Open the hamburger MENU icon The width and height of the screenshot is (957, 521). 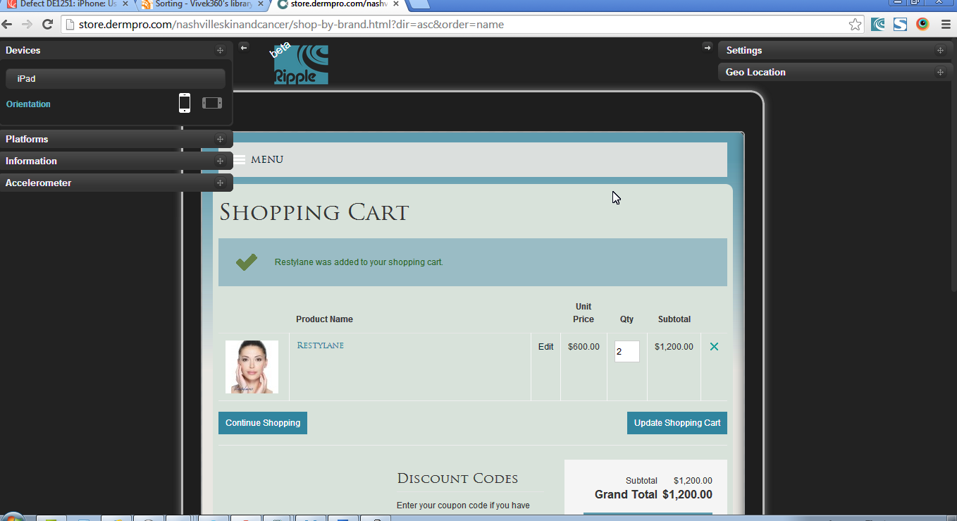[240, 160]
